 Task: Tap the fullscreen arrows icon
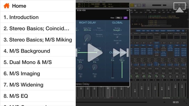point(185,102)
